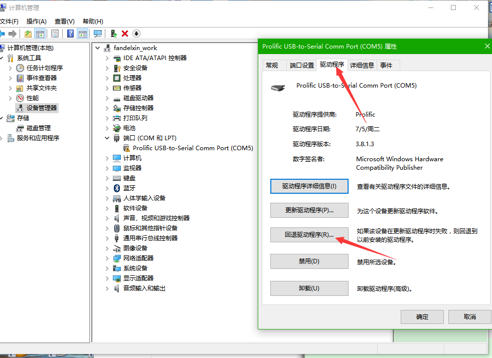The width and height of the screenshot is (492, 358).
Task: Collapse the fandelxin_work root node
Action: click(98, 48)
